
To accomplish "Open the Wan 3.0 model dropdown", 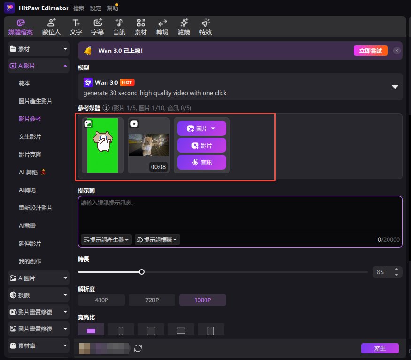I will pyautogui.click(x=240, y=87).
